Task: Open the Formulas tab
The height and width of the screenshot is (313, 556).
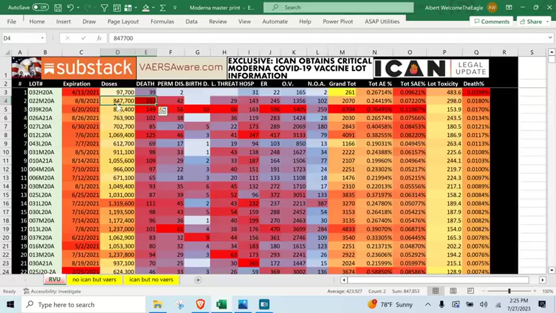Action: [x=162, y=21]
